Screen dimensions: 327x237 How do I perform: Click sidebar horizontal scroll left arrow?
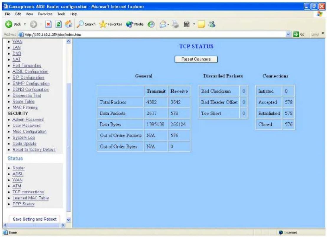pos(6,225)
